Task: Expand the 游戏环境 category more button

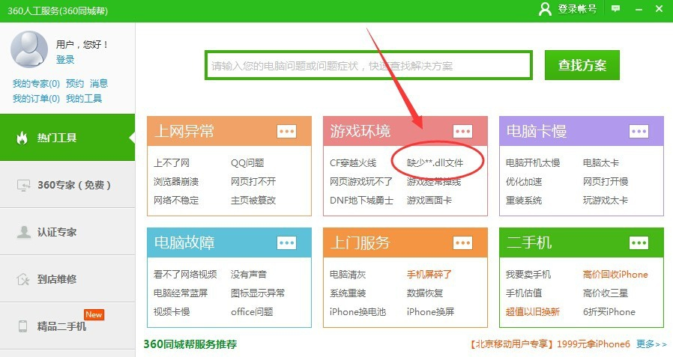Action: coord(463,131)
